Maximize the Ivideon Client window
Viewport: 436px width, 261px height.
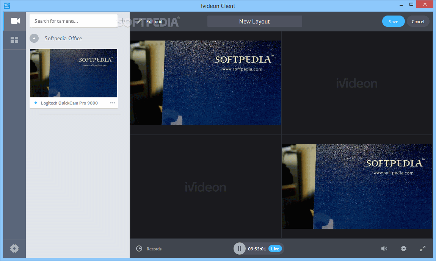[411, 4]
